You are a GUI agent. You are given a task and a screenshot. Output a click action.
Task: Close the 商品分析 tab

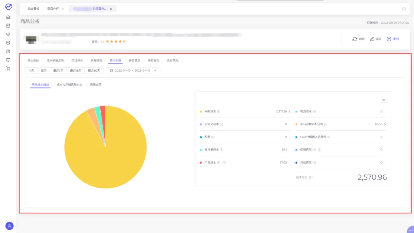pos(63,9)
